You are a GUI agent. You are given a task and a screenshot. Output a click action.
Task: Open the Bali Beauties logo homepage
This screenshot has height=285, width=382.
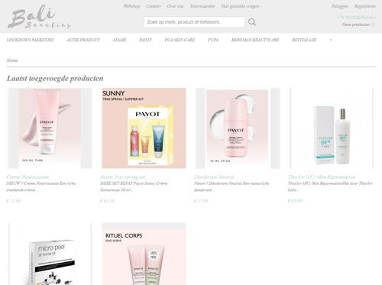(x=39, y=17)
